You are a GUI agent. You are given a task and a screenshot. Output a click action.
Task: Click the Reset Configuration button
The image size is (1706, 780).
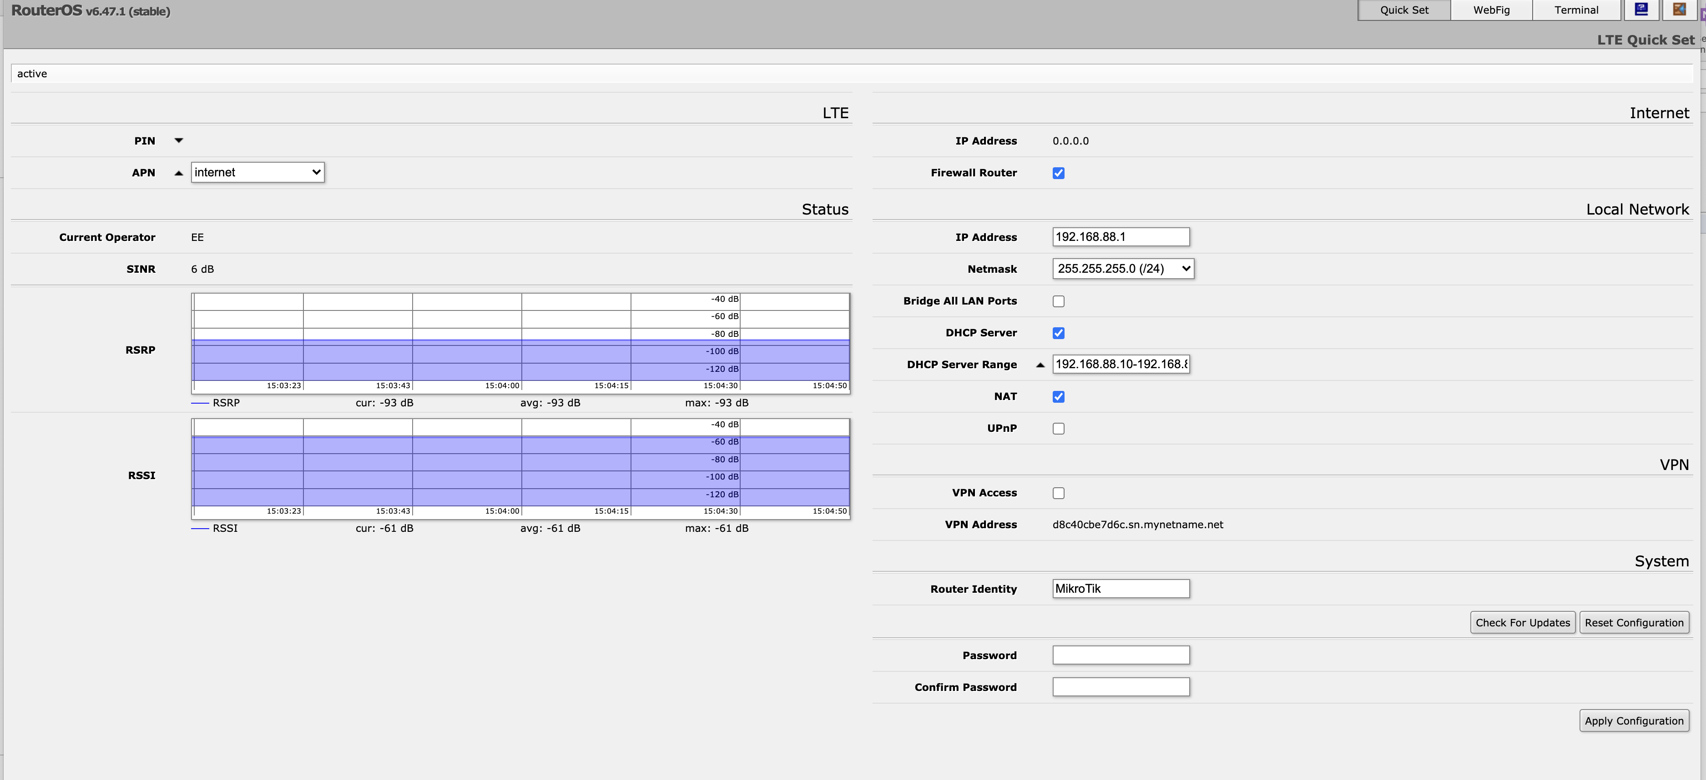point(1634,623)
